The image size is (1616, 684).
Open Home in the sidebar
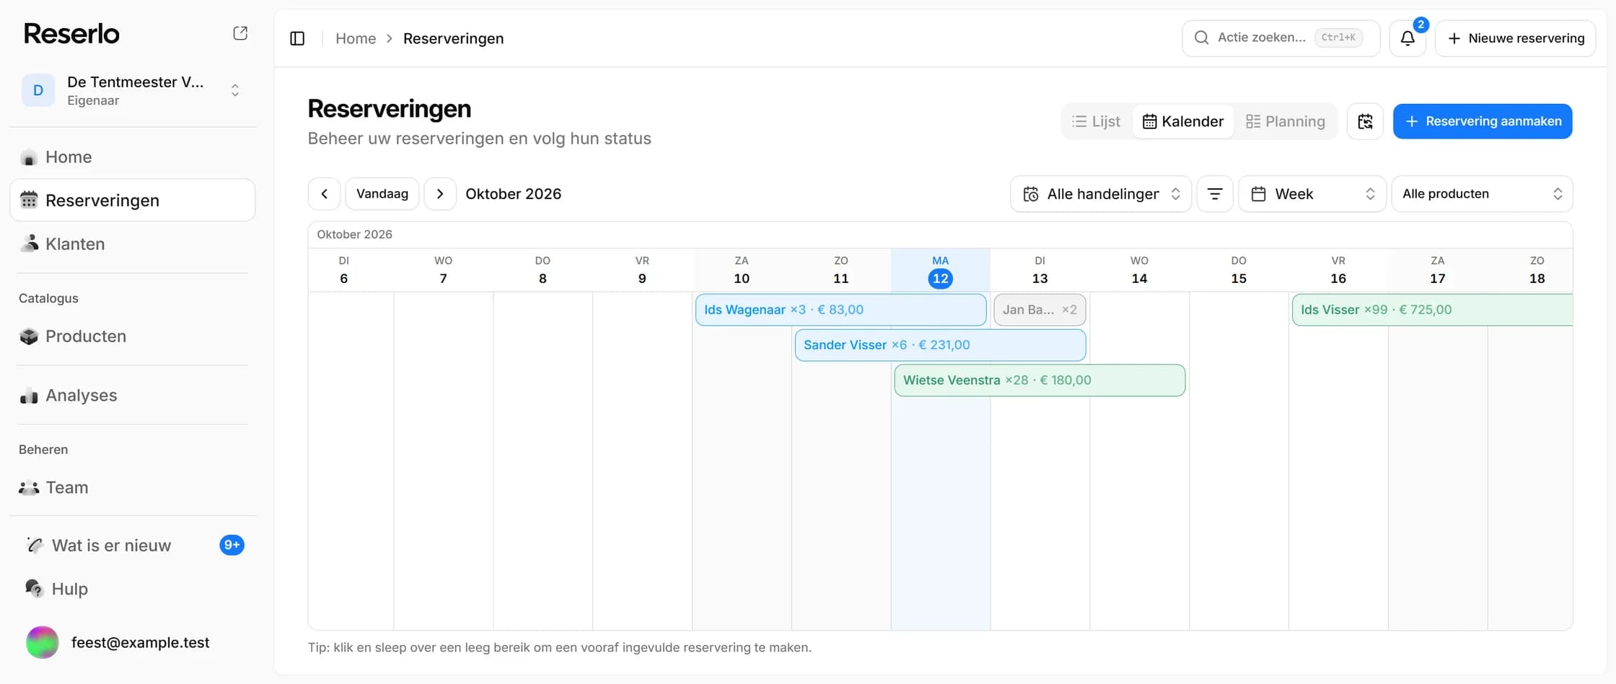133,157
